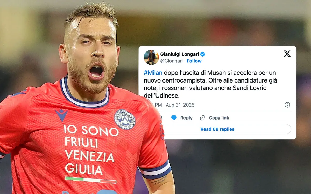The height and width of the screenshot is (194, 311).
Task: Select the Reply text label
Action: tap(186, 118)
